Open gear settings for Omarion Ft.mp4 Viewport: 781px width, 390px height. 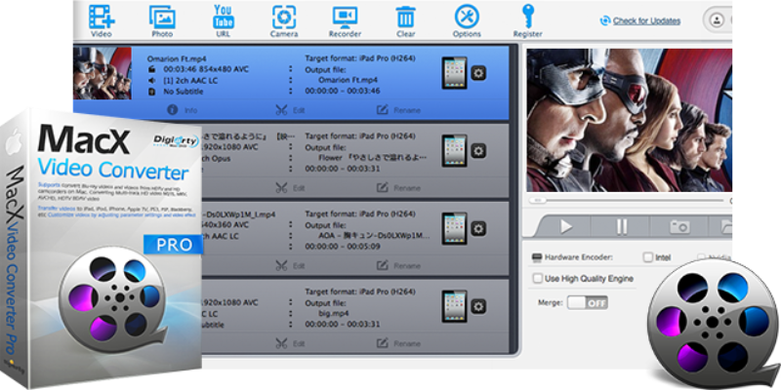pyautogui.click(x=478, y=73)
